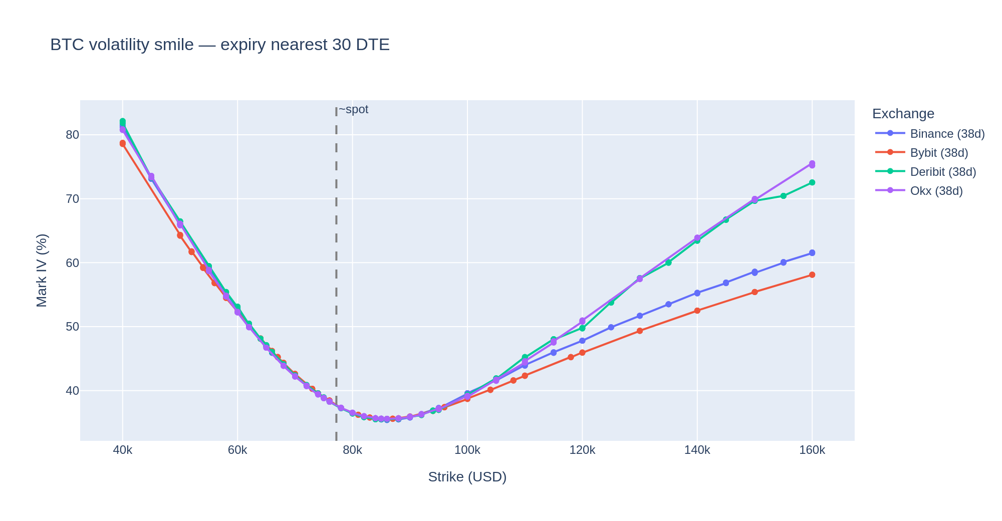Click the Deribit data point at 155k strike
This screenshot has width=1002, height=521.
pyautogui.click(x=783, y=196)
